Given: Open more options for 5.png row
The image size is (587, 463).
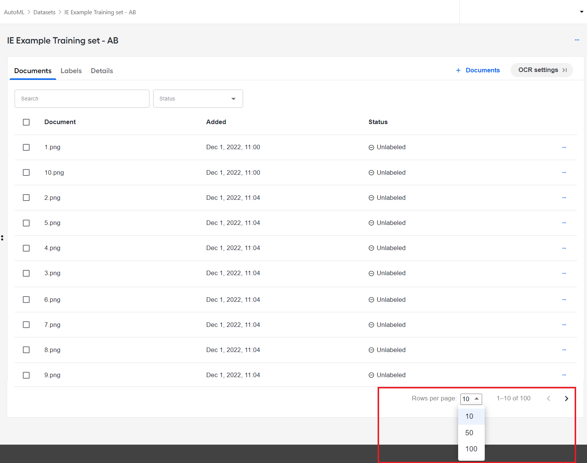Looking at the screenshot, I should pyautogui.click(x=564, y=223).
